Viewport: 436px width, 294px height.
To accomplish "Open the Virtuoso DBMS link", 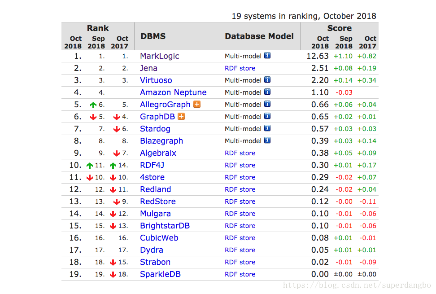I will coord(156,80).
